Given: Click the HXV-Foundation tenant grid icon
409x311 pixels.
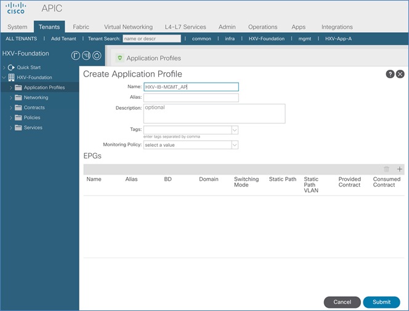Looking at the screenshot, I should click(x=11, y=78).
